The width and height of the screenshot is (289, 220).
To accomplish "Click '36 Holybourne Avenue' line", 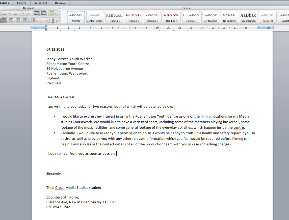I will click(65, 69).
